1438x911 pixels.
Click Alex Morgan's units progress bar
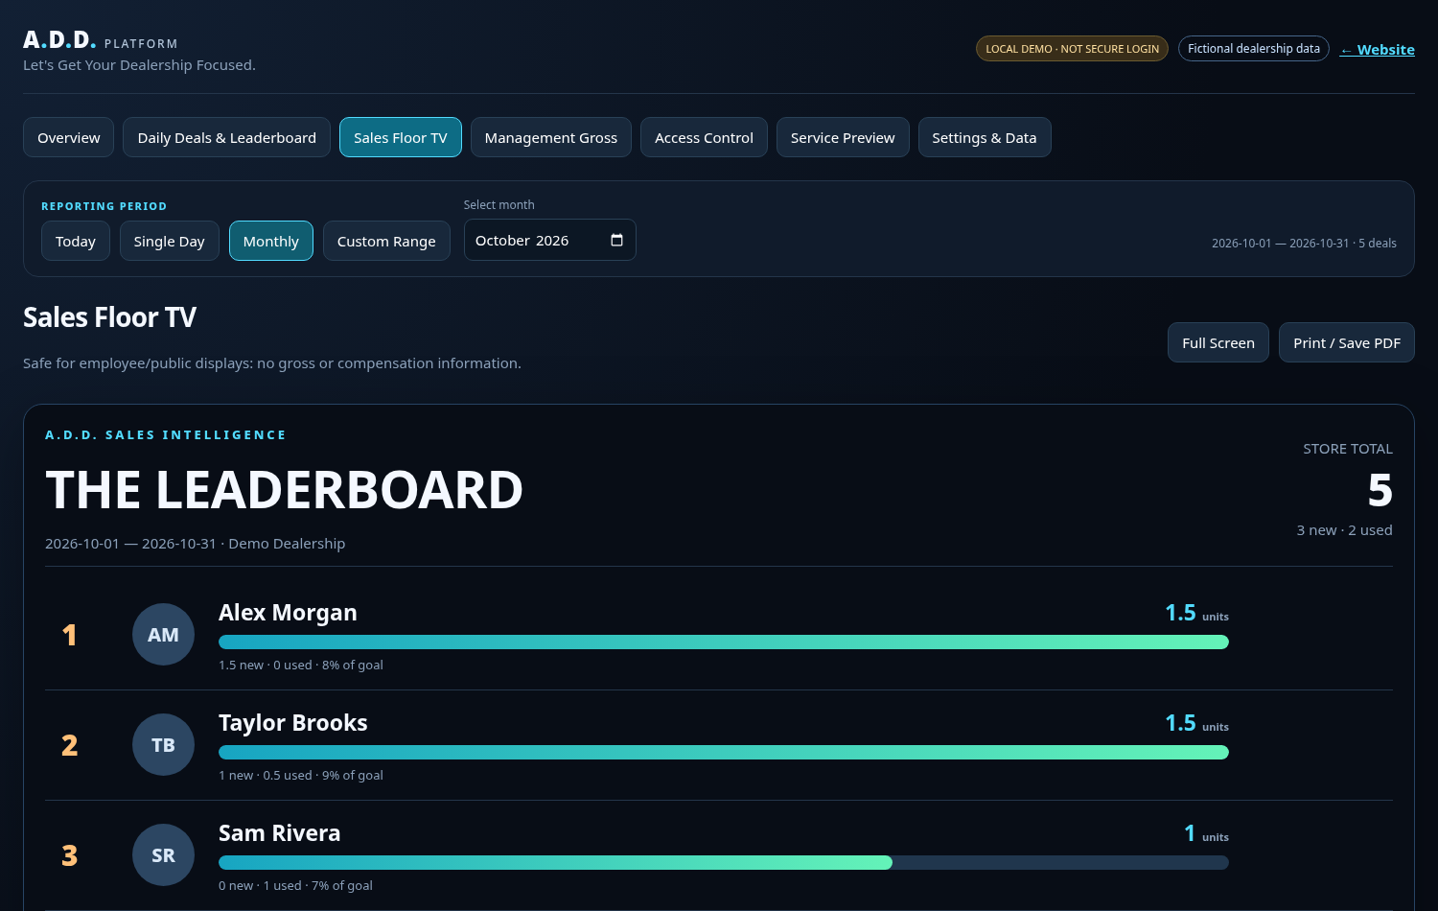(x=724, y=642)
